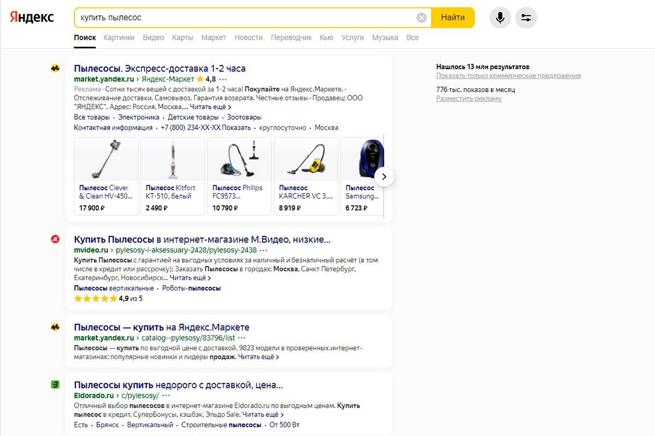Click Показать только коммерческие предложения
The width and height of the screenshot is (655, 436).
[508, 76]
